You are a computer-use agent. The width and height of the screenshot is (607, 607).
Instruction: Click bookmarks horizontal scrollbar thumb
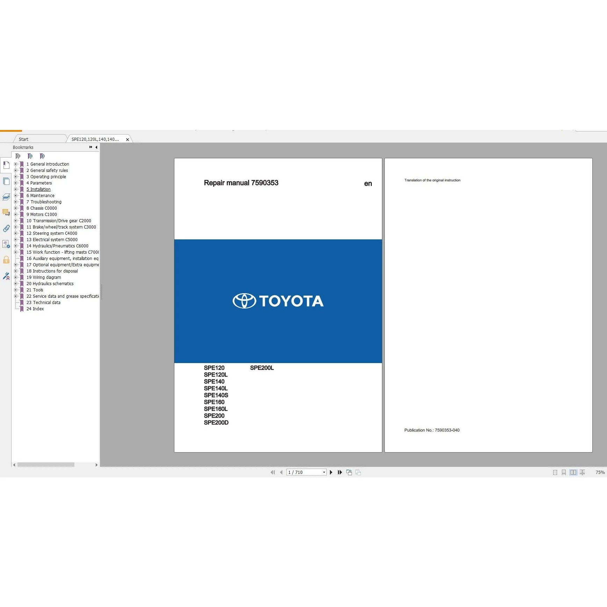coord(46,465)
